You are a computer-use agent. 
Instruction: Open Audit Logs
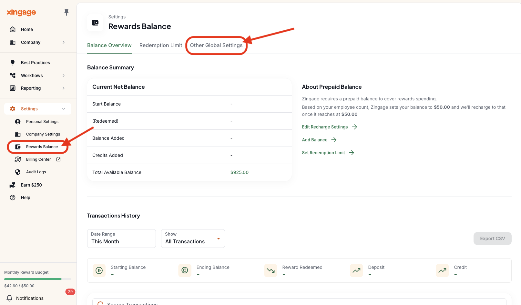[x=36, y=172]
